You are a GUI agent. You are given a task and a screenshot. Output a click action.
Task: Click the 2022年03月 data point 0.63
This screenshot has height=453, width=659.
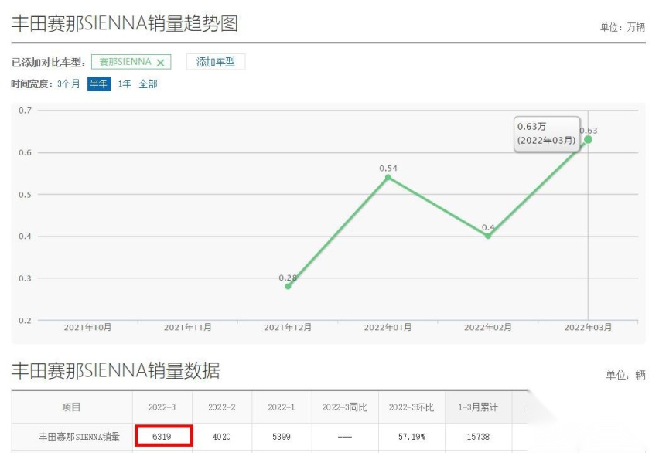588,139
